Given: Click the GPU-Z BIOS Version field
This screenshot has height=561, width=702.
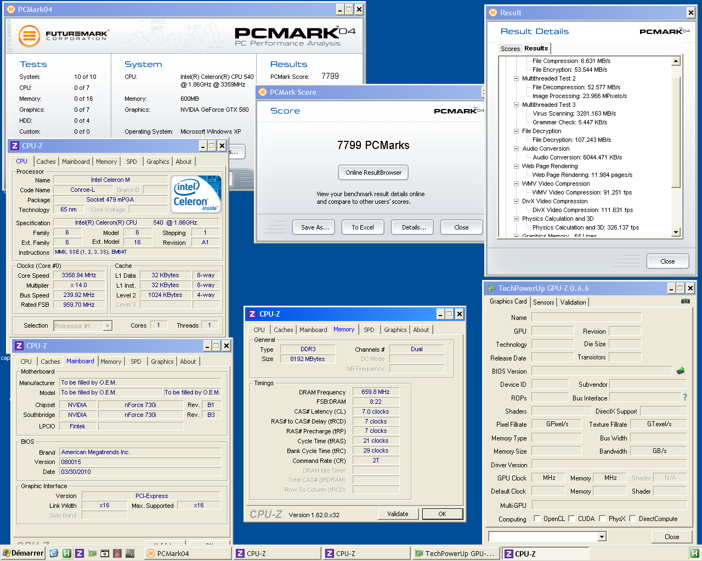Looking at the screenshot, I should point(601,371).
